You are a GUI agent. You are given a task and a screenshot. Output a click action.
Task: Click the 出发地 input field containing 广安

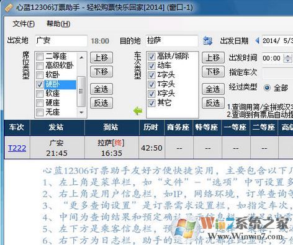pos(61,40)
